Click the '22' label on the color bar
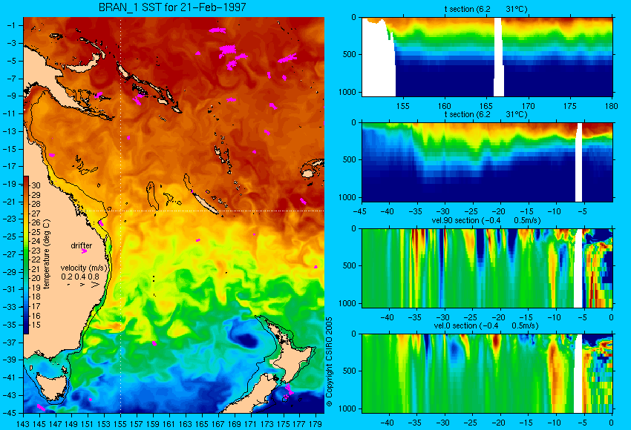The width and height of the screenshot is (631, 430). 36,259
